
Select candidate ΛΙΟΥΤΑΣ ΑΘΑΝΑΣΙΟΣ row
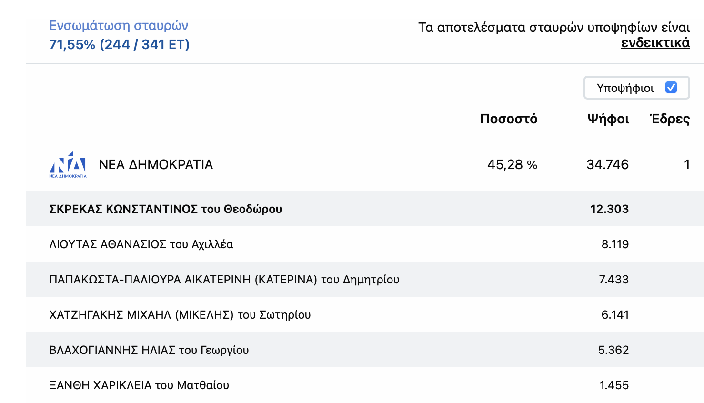tap(365, 244)
